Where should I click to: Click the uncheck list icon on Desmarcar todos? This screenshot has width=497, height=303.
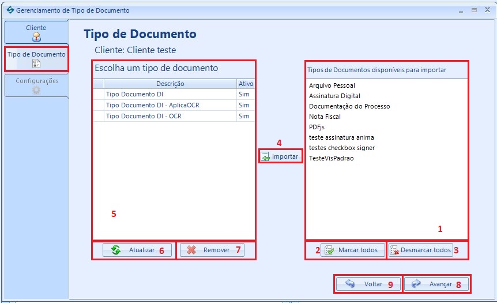tap(394, 250)
